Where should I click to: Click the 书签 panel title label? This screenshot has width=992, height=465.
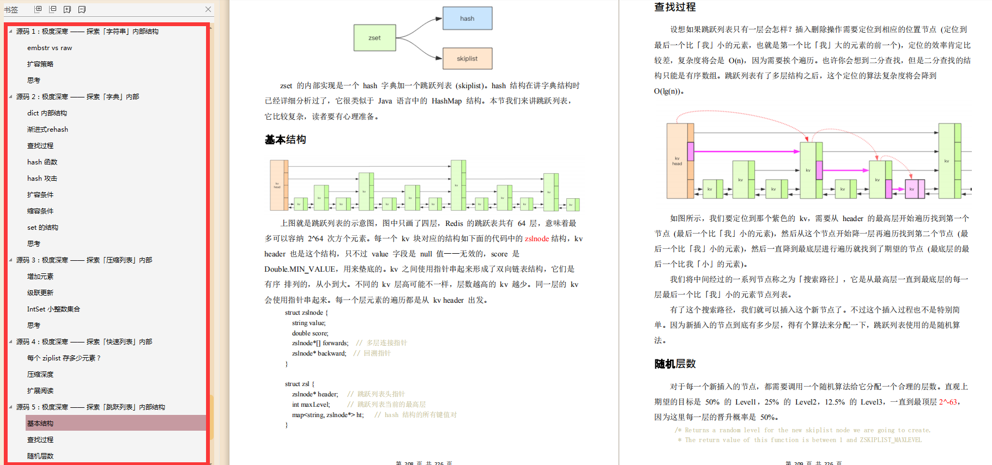[x=11, y=9]
